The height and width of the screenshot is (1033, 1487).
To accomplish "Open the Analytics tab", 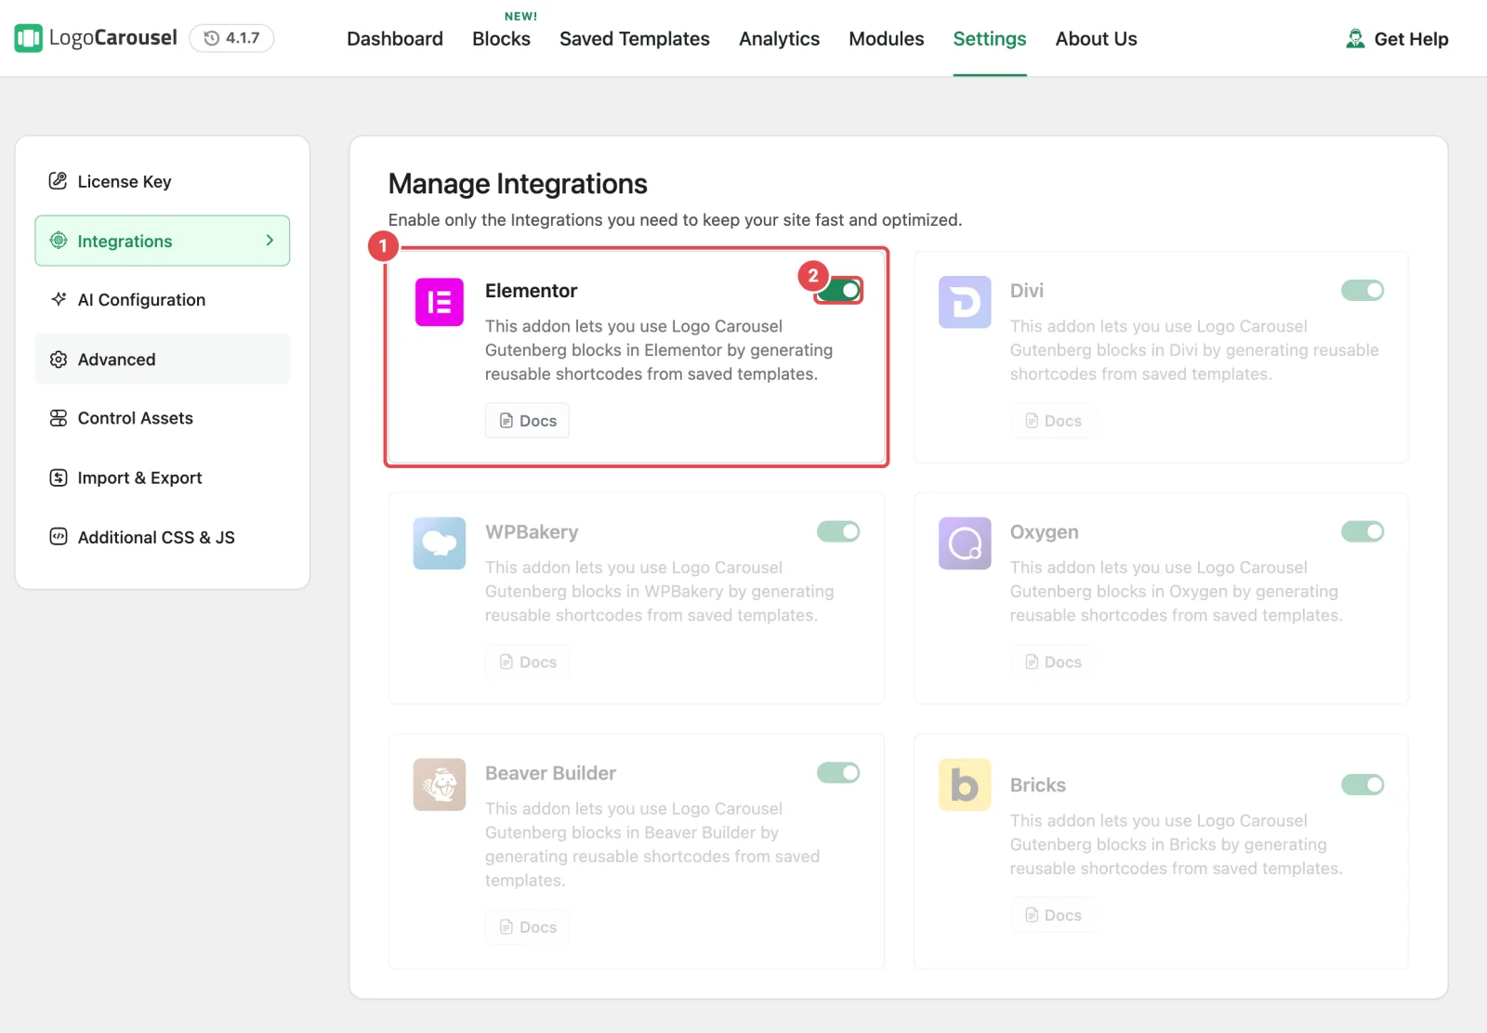I will (779, 39).
